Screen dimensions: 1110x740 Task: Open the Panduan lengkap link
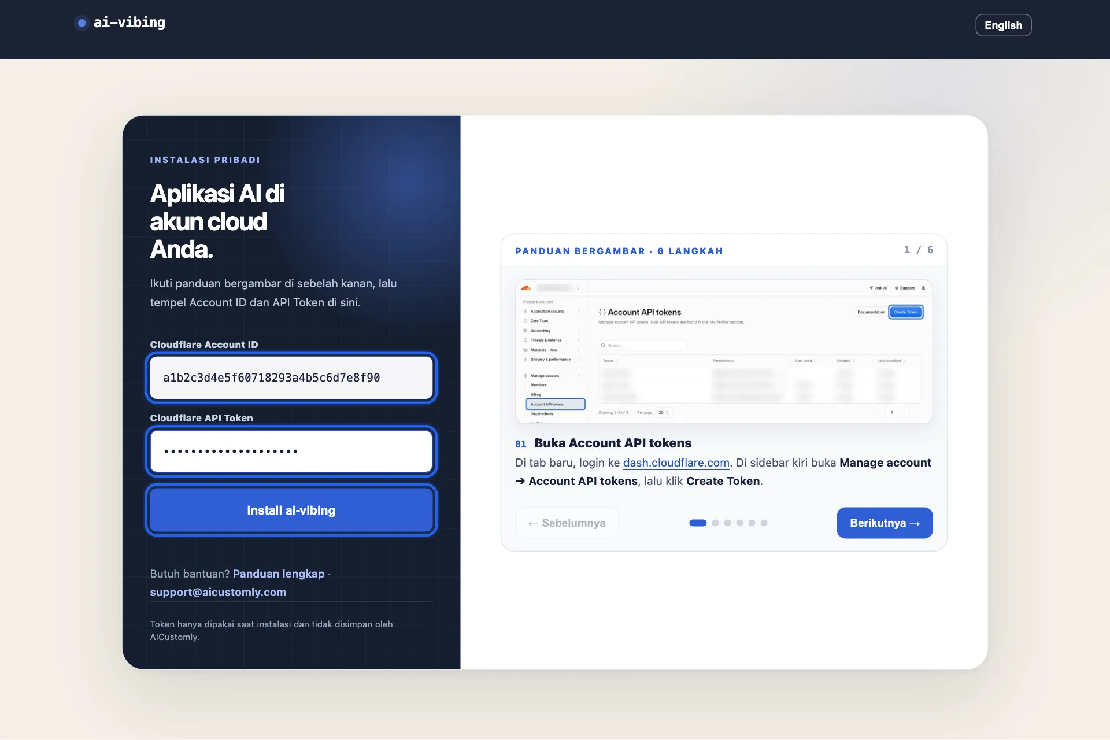click(279, 573)
